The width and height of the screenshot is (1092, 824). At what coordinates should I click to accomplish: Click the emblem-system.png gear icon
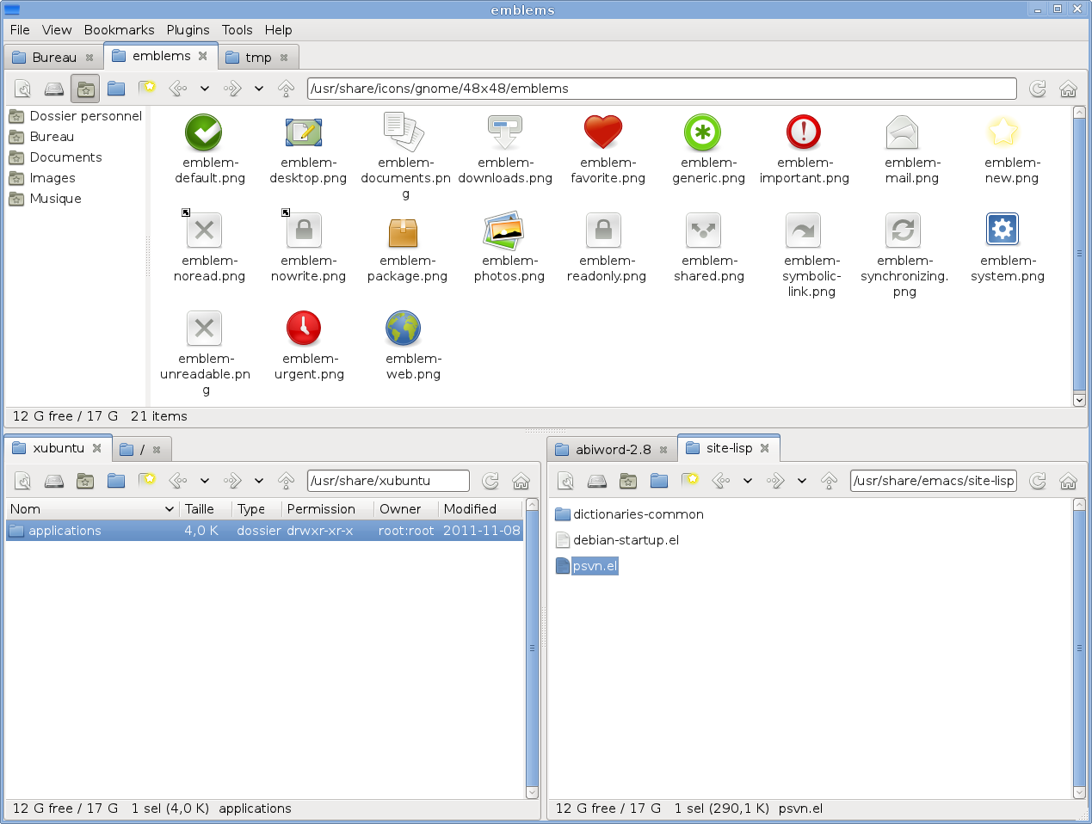[x=1003, y=230]
